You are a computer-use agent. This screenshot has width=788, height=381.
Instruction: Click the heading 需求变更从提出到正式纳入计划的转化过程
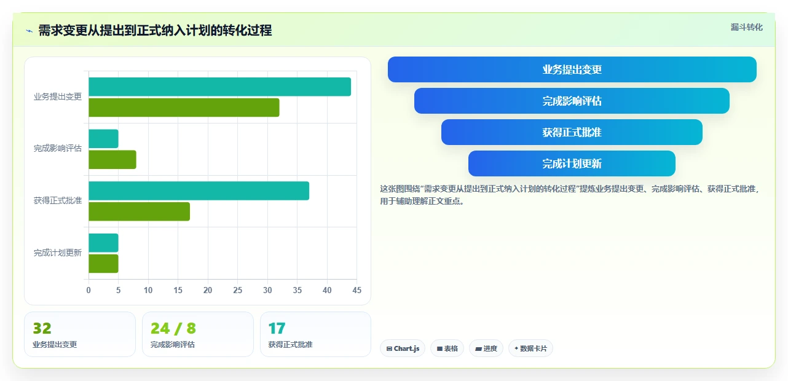(155, 30)
